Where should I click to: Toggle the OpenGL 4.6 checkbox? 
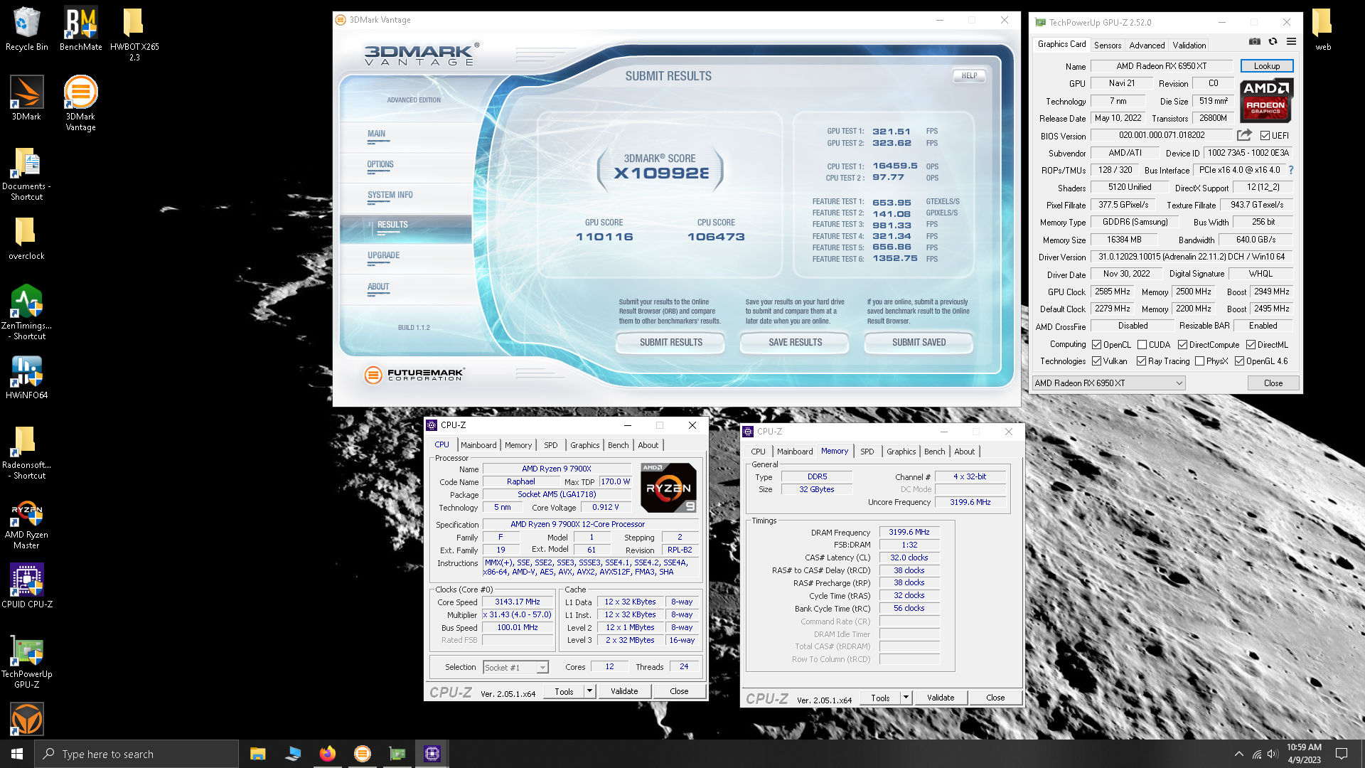point(1239,361)
